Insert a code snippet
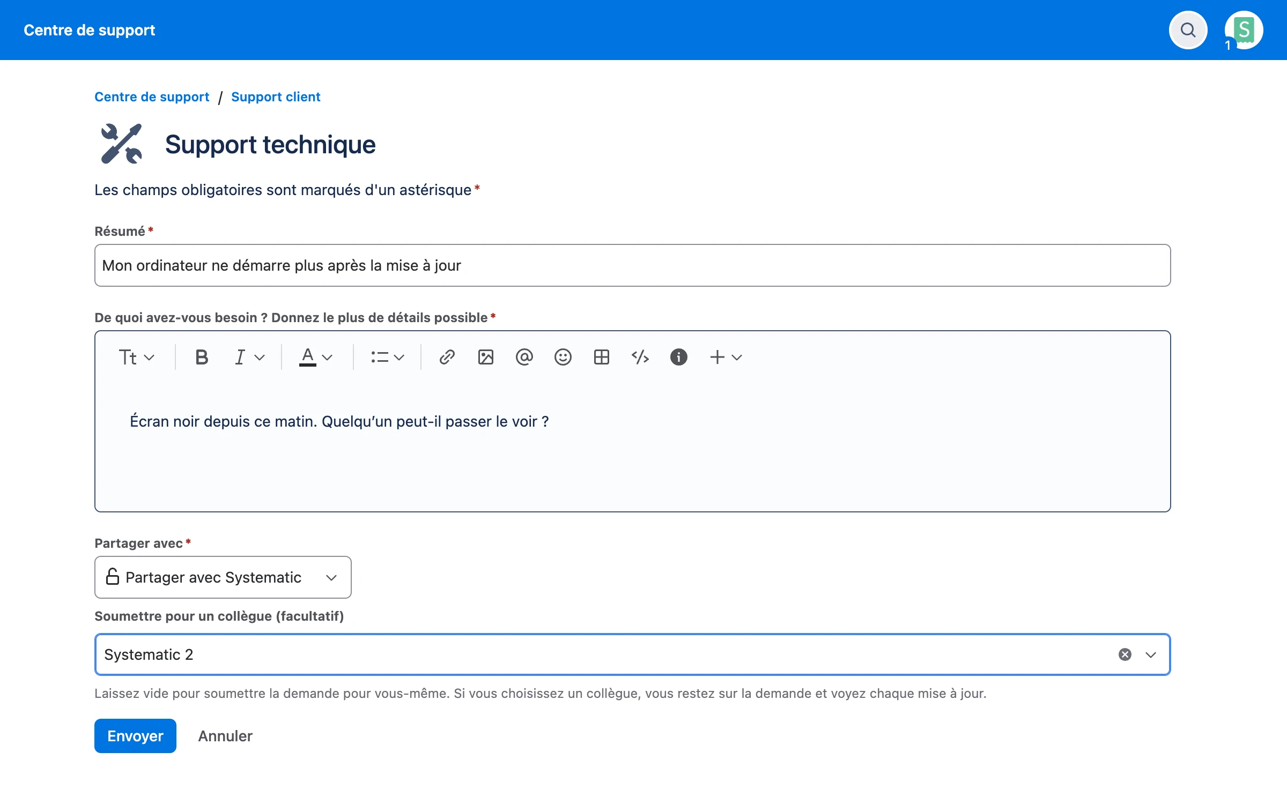 (x=640, y=357)
